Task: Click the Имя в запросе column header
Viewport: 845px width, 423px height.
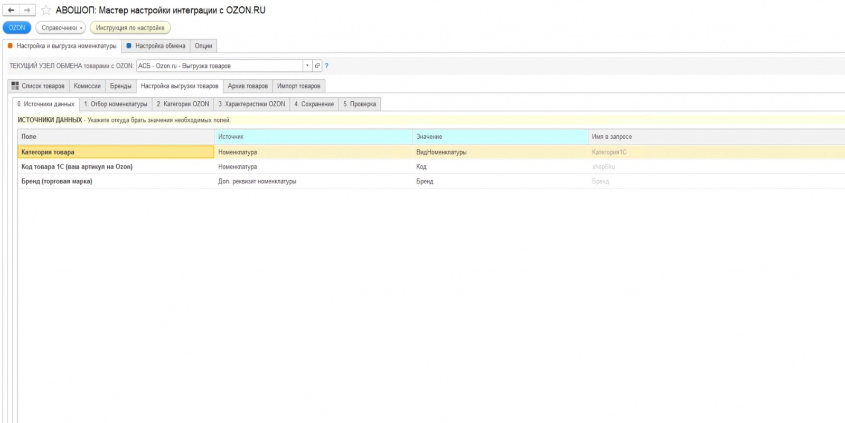Action: point(717,137)
